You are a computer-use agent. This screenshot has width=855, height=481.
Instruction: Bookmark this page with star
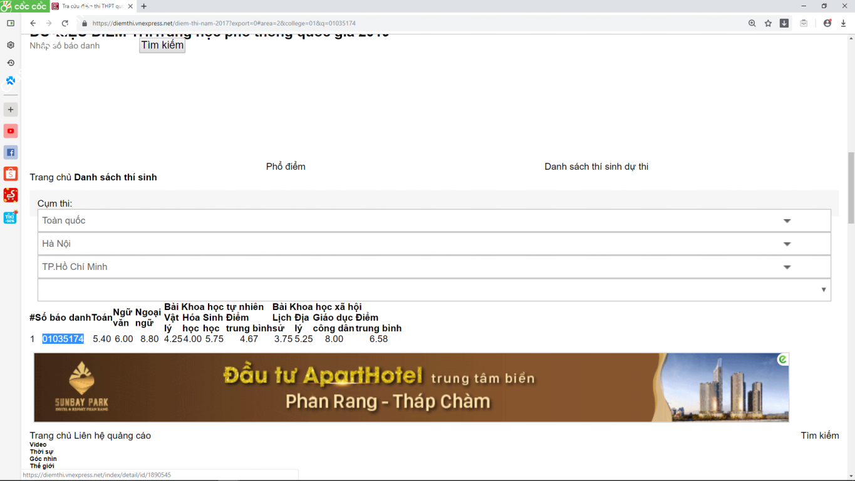tap(768, 23)
